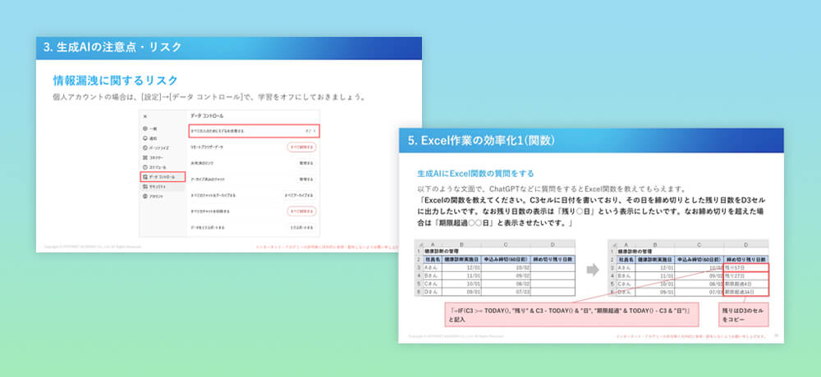Screen dimensions: 821x377
Task: Click the select-all corner in left Excel table
Action: coord(419,243)
